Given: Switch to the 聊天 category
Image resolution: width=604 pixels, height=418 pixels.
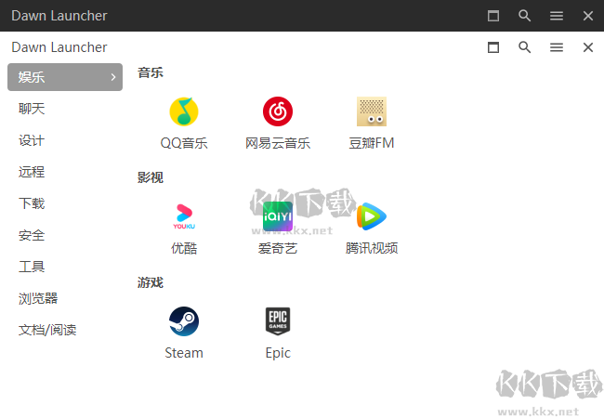Looking at the screenshot, I should point(32,109).
